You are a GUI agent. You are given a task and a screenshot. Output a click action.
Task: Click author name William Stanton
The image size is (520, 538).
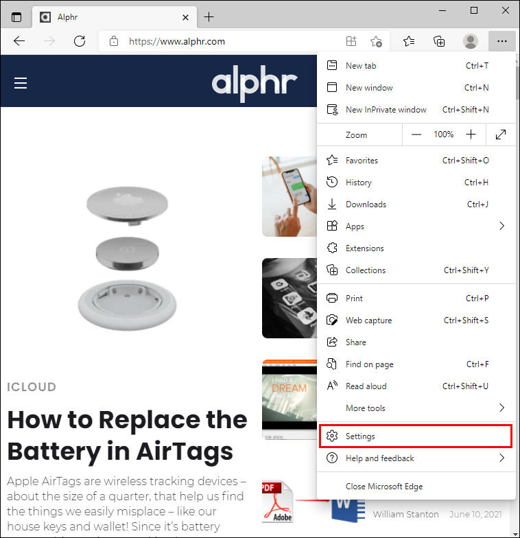[406, 514]
